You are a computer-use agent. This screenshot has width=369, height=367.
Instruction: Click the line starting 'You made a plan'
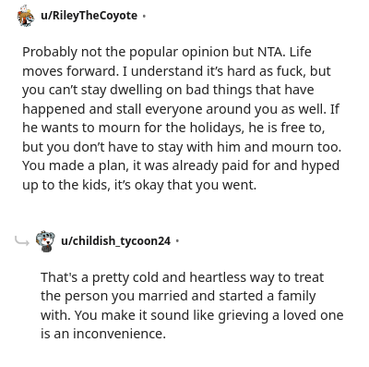181,165
